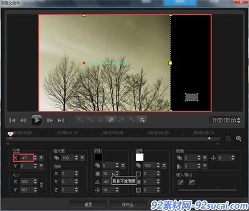Image resolution: width=249 pixels, height=211 pixels.
Task: Zoom out on the keyframe timeline
Action: [x=229, y=138]
